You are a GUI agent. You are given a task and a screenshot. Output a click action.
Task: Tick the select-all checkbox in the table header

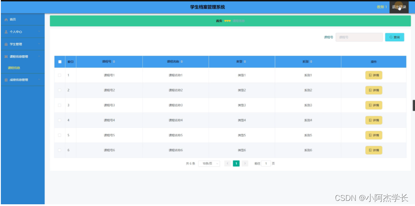click(60, 62)
